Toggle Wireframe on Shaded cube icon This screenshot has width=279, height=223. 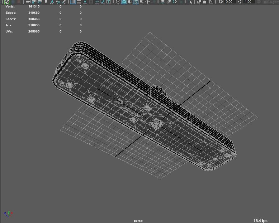coord(136,2)
